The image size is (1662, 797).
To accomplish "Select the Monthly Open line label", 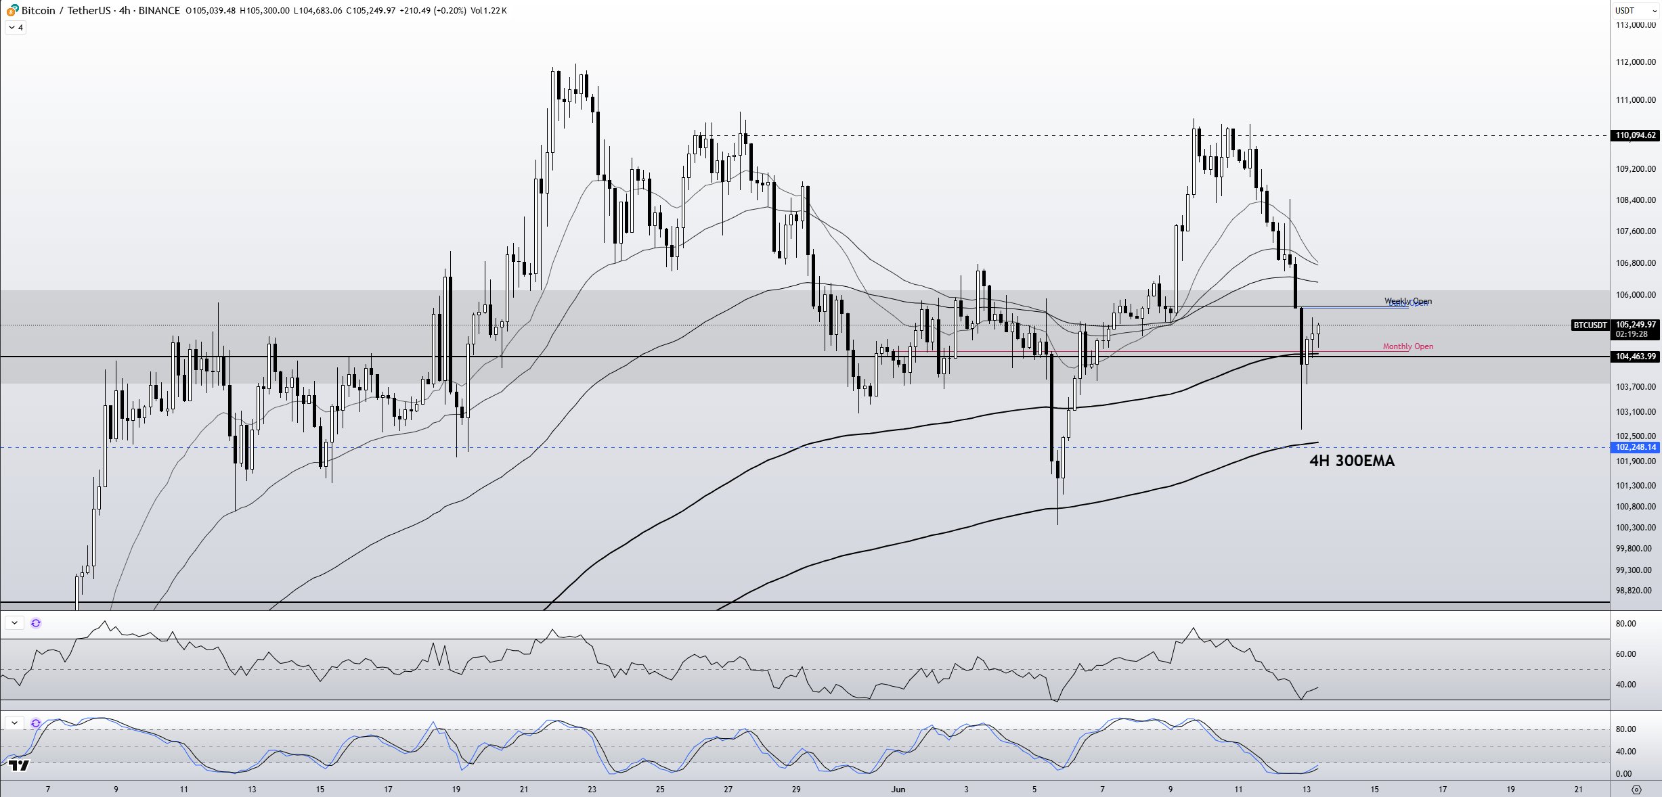I will click(1407, 346).
